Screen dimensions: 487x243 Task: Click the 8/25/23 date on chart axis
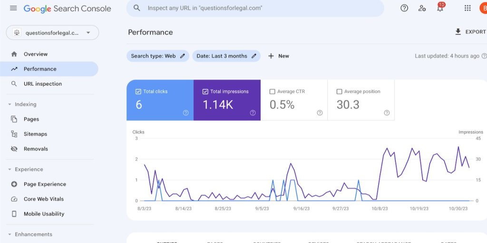pyautogui.click(x=223, y=209)
